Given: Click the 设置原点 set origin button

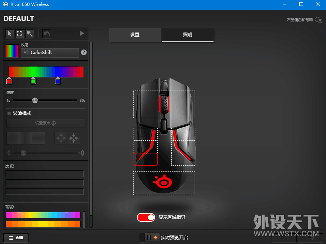Looking at the screenshot, I should tap(46, 123).
